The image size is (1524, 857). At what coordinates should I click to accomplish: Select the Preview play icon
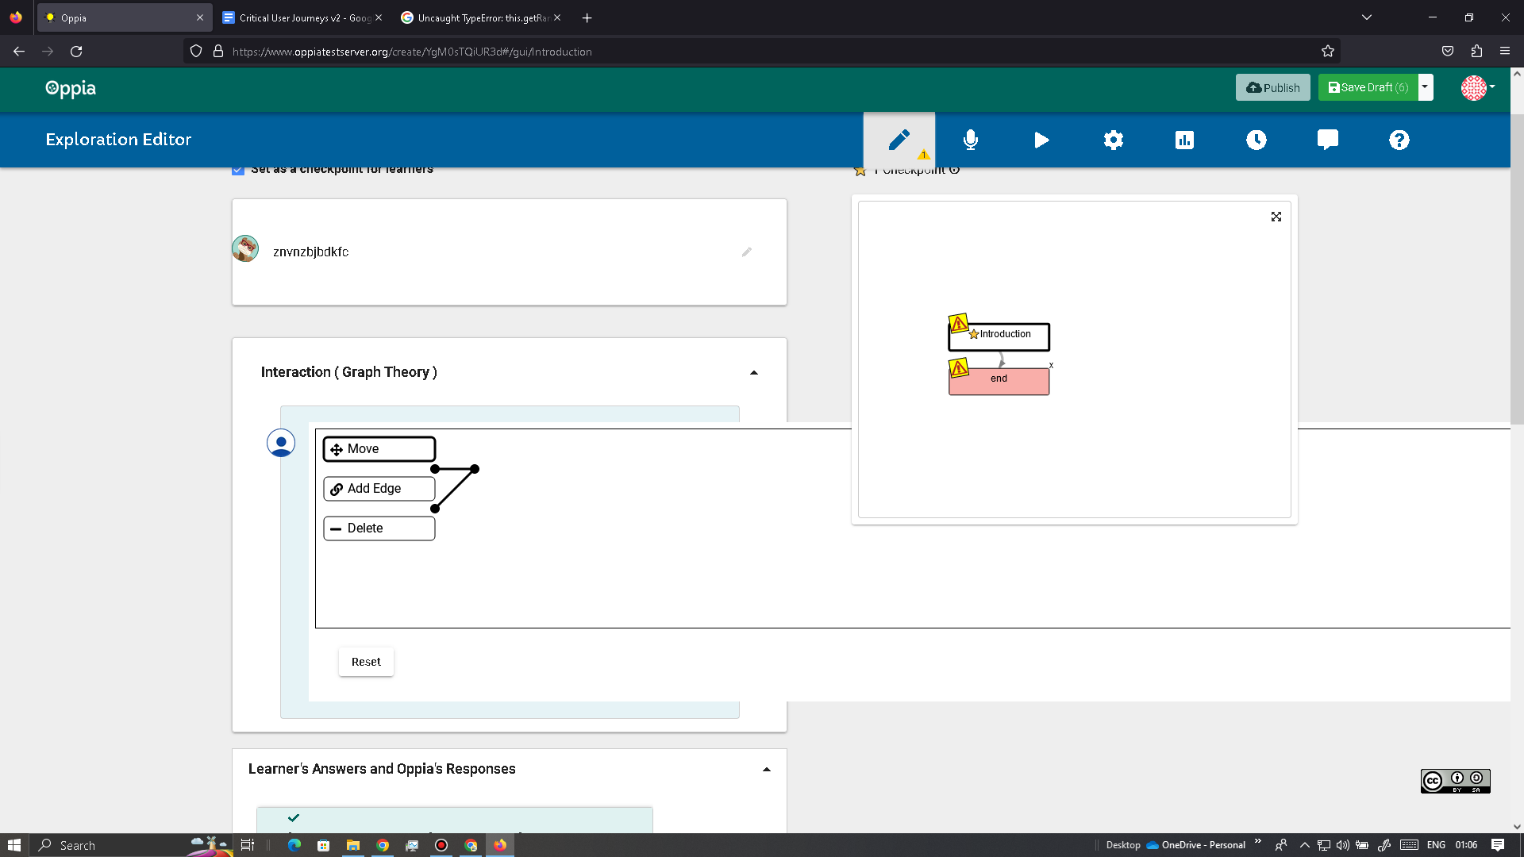point(1041,140)
